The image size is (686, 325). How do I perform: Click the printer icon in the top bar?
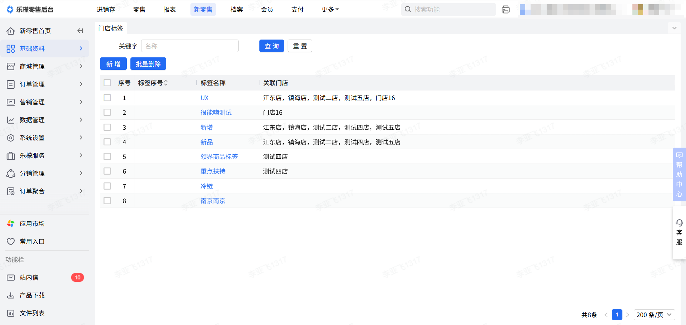click(x=506, y=10)
